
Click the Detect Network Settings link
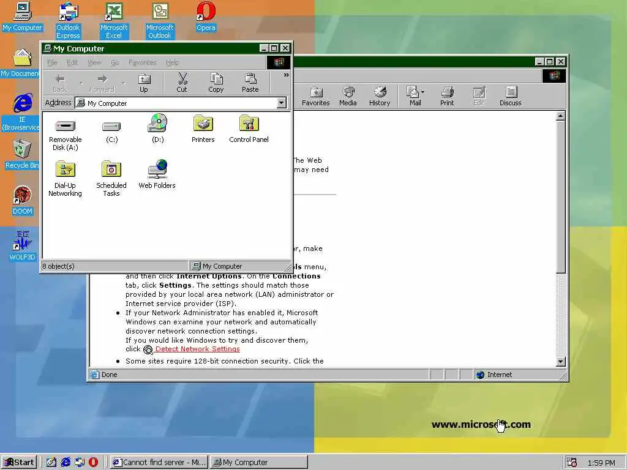coord(198,349)
